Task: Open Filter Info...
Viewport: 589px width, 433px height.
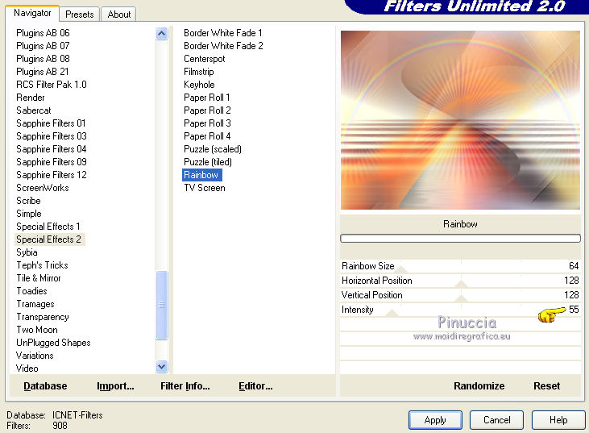Action: tap(185, 386)
